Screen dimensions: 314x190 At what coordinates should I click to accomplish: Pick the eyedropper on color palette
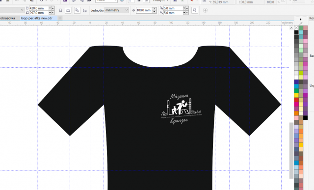pyautogui.click(x=301, y=23)
